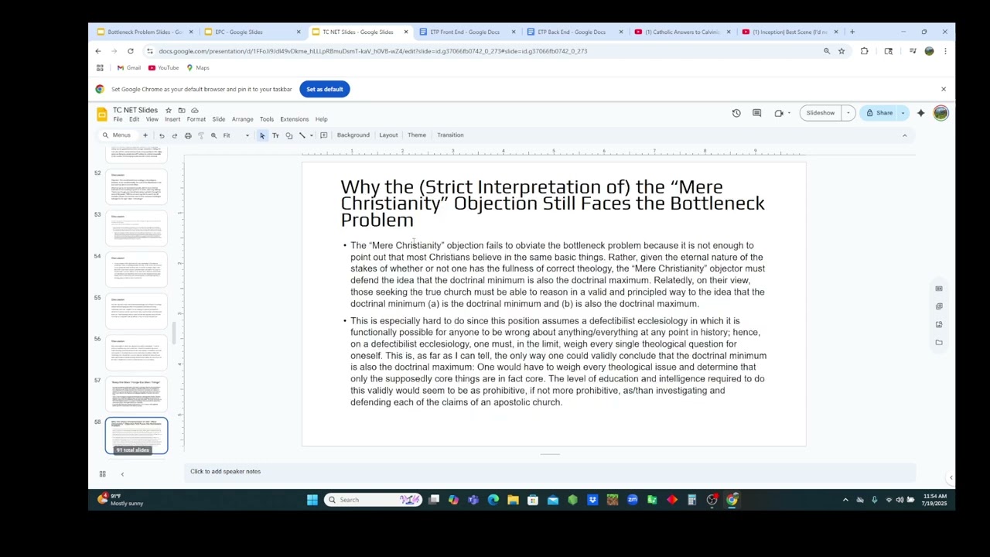Screen dimensions: 990x557
Task: Select the Shape tool
Action: pyautogui.click(x=288, y=135)
